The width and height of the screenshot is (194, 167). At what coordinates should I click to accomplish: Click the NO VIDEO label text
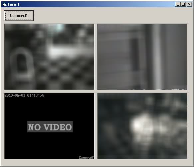pyautogui.click(x=50, y=127)
